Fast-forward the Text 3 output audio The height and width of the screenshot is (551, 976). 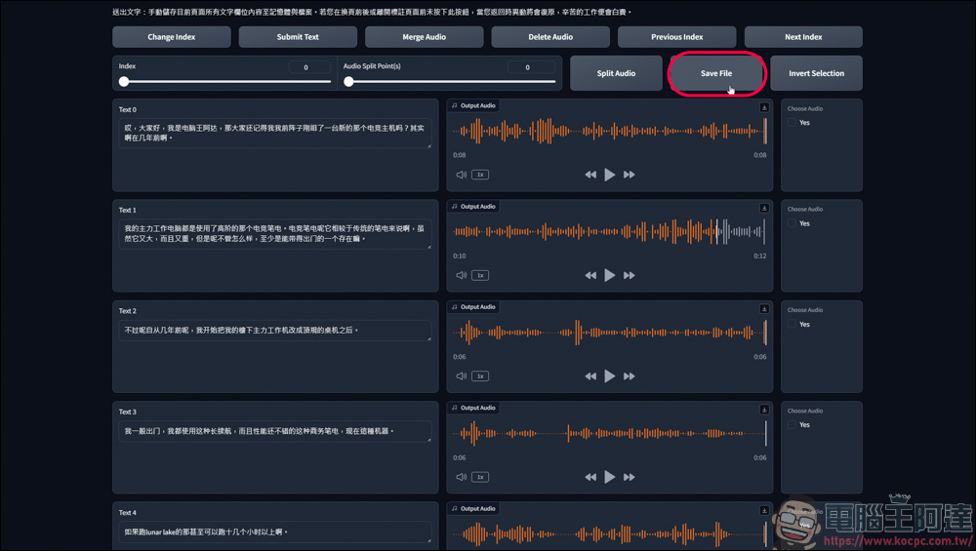pyautogui.click(x=630, y=477)
